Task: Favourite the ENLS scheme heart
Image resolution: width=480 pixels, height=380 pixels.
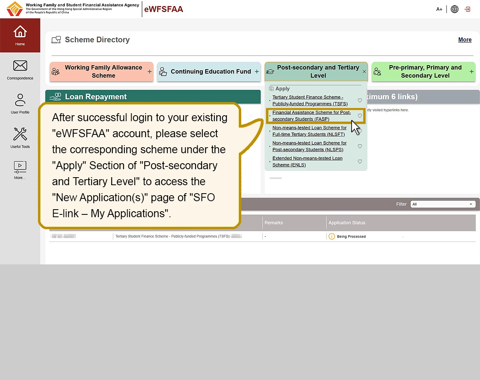Action: pos(360,162)
